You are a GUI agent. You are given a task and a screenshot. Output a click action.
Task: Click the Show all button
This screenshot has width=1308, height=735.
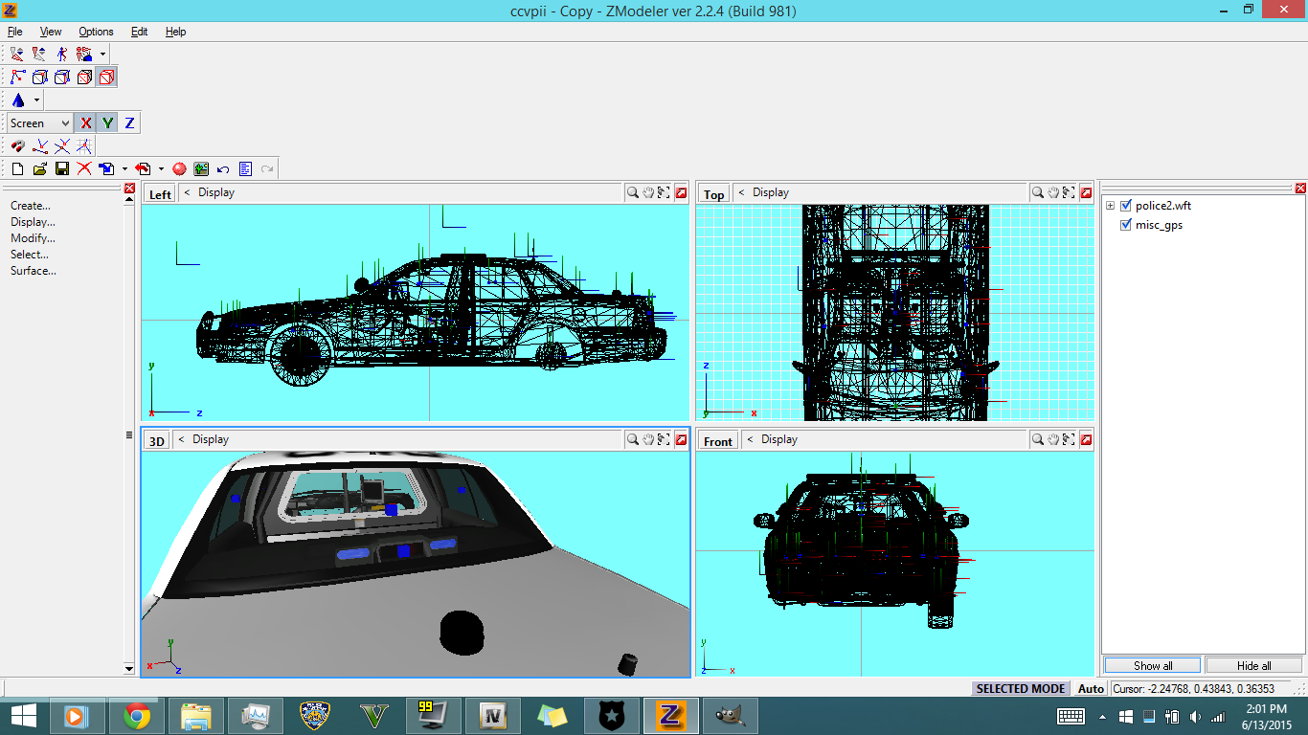(x=1153, y=665)
